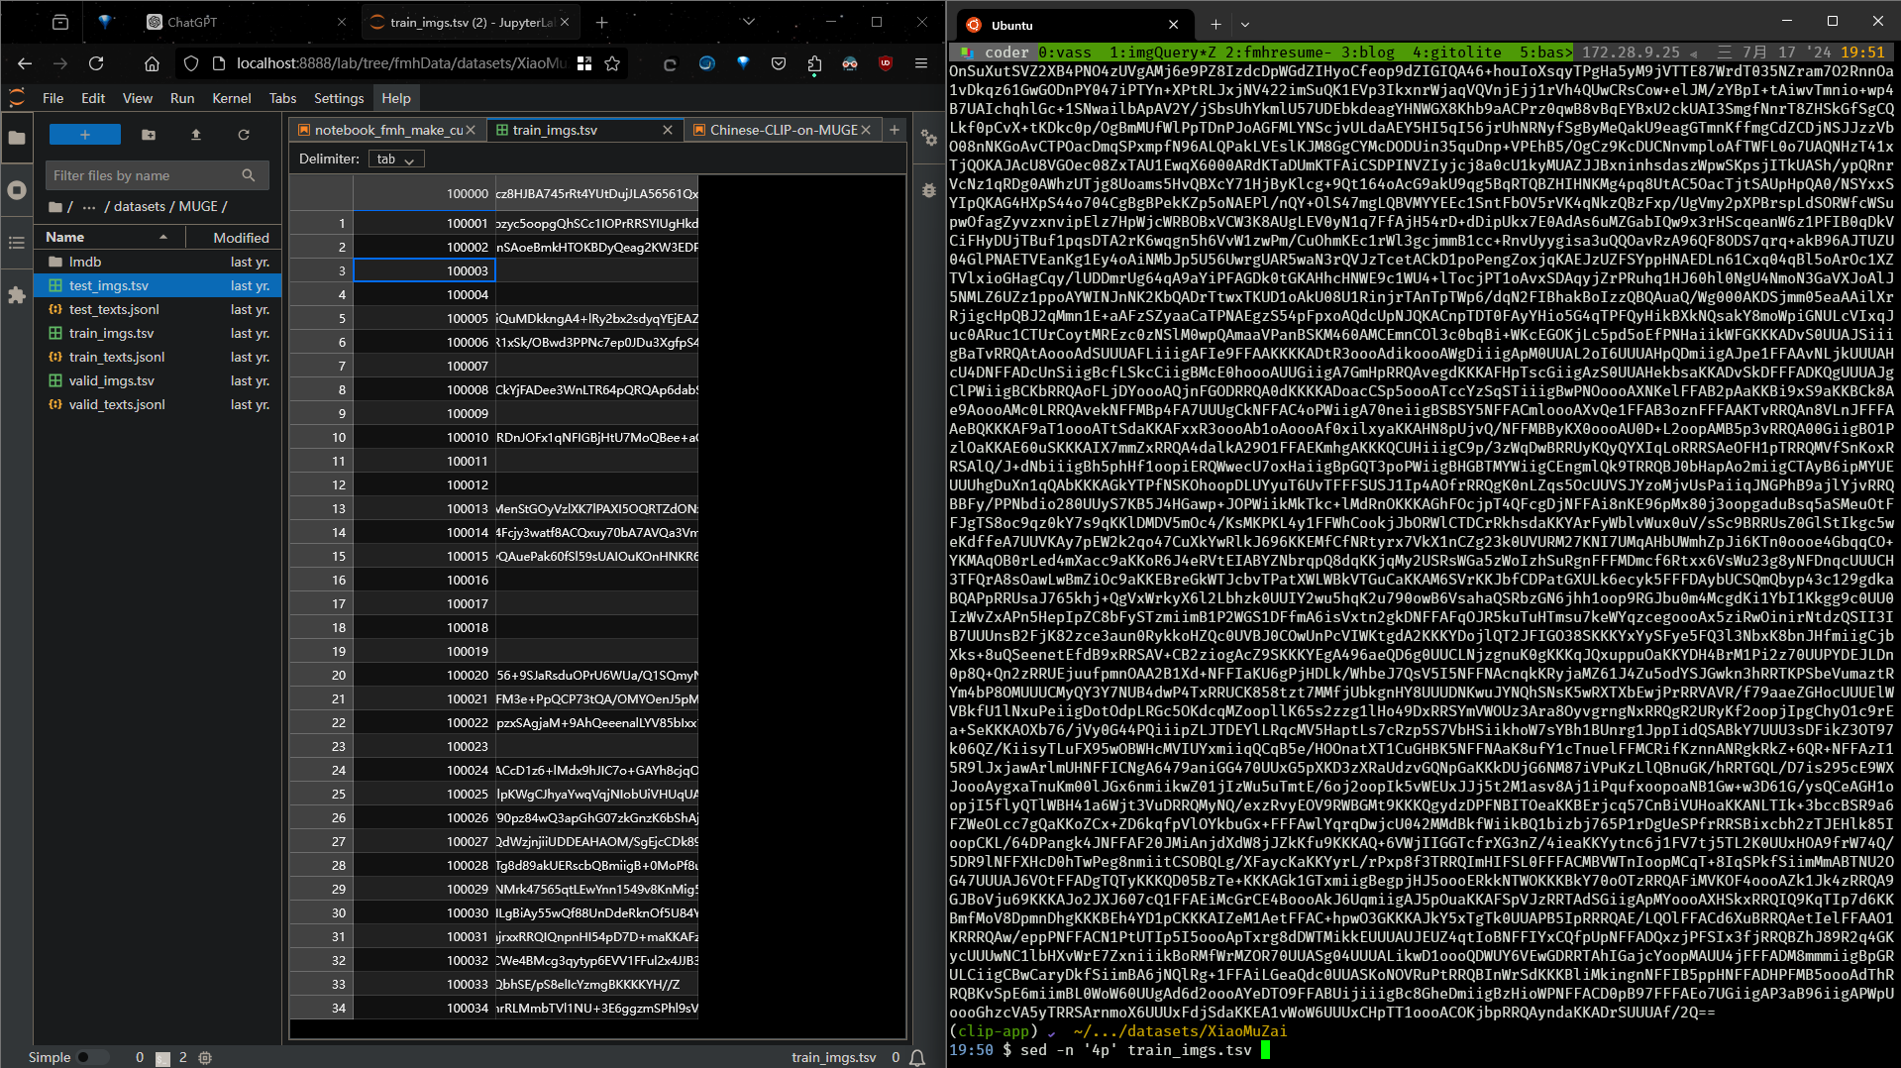Click the terminal count icon in status bar
The width and height of the screenshot is (1901, 1068).
(163, 1057)
